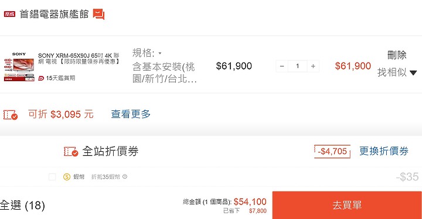Enable the 蝦幣 discount checkbox
Image resolution: width=422 pixels, height=219 pixels.
tap(52, 176)
